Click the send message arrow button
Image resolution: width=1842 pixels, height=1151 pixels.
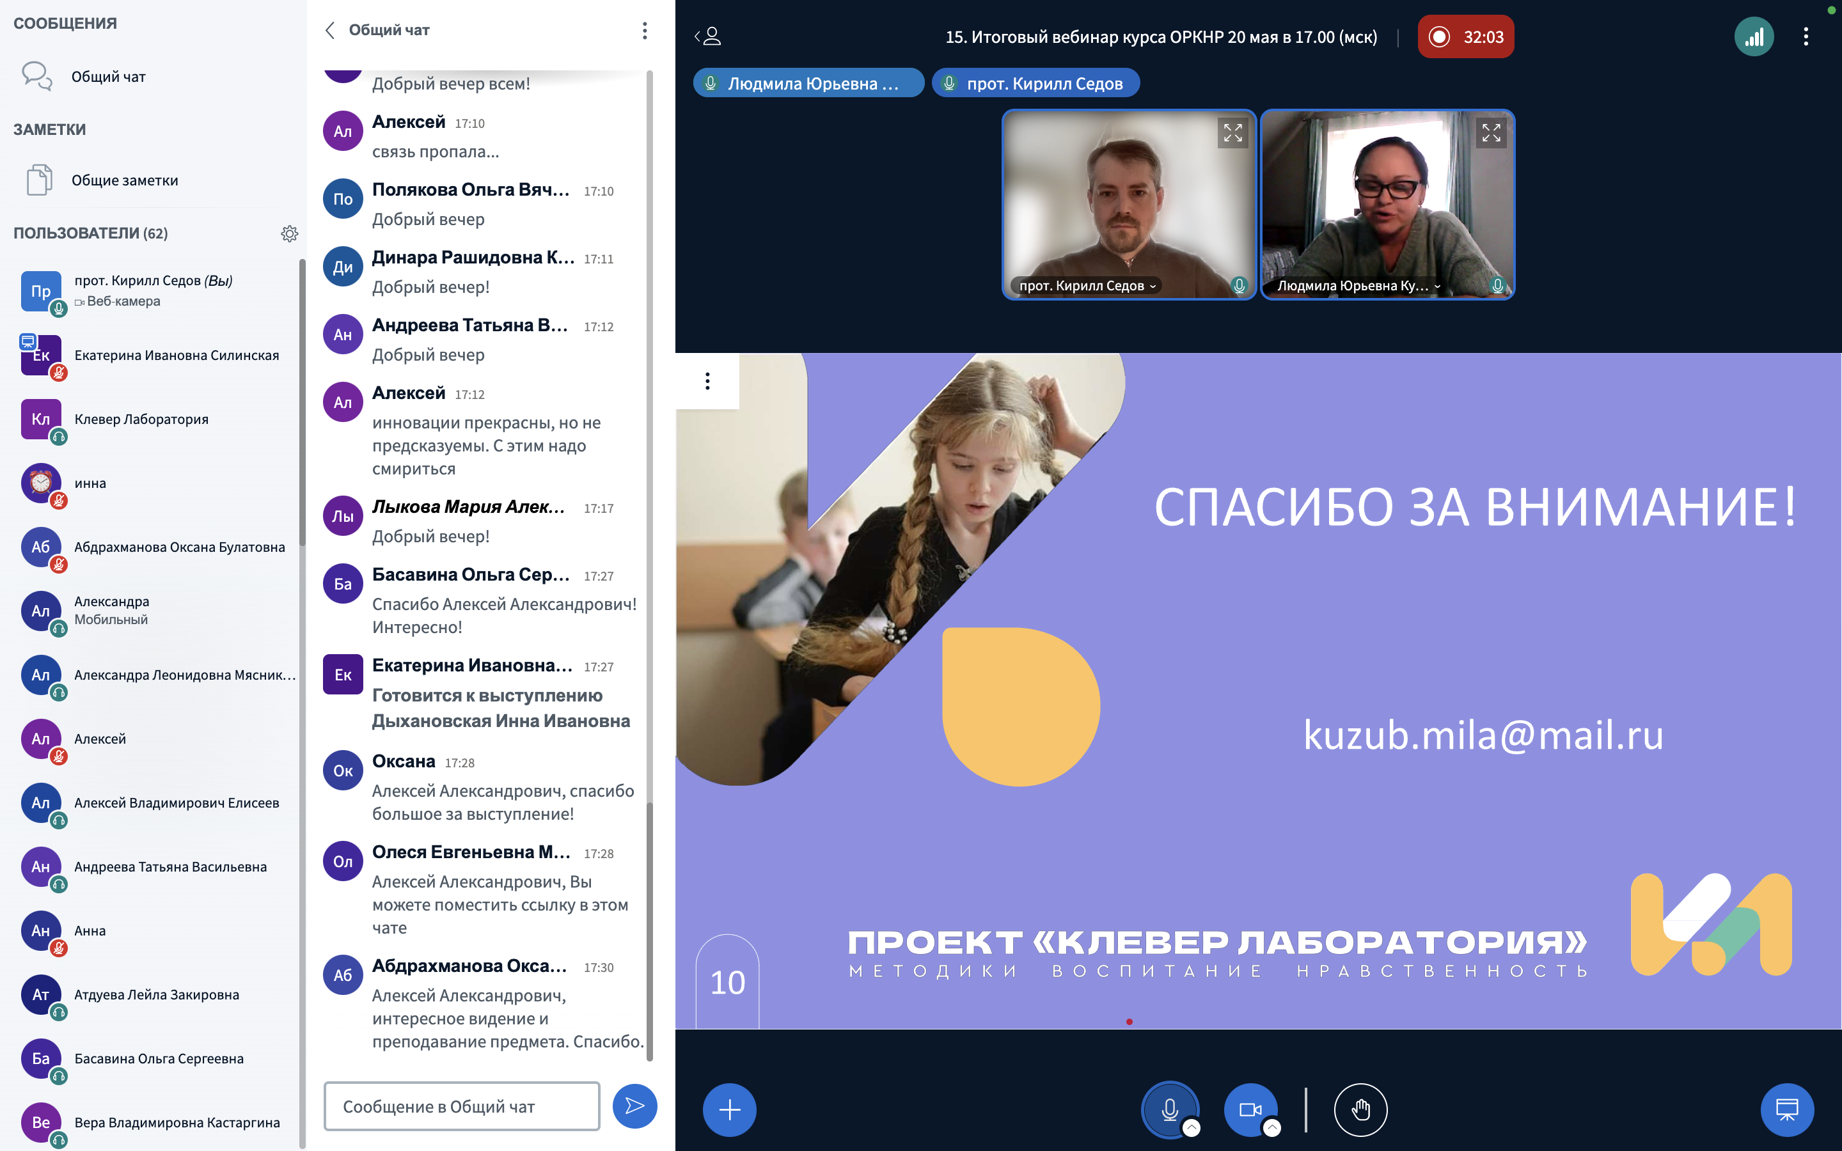point(634,1106)
